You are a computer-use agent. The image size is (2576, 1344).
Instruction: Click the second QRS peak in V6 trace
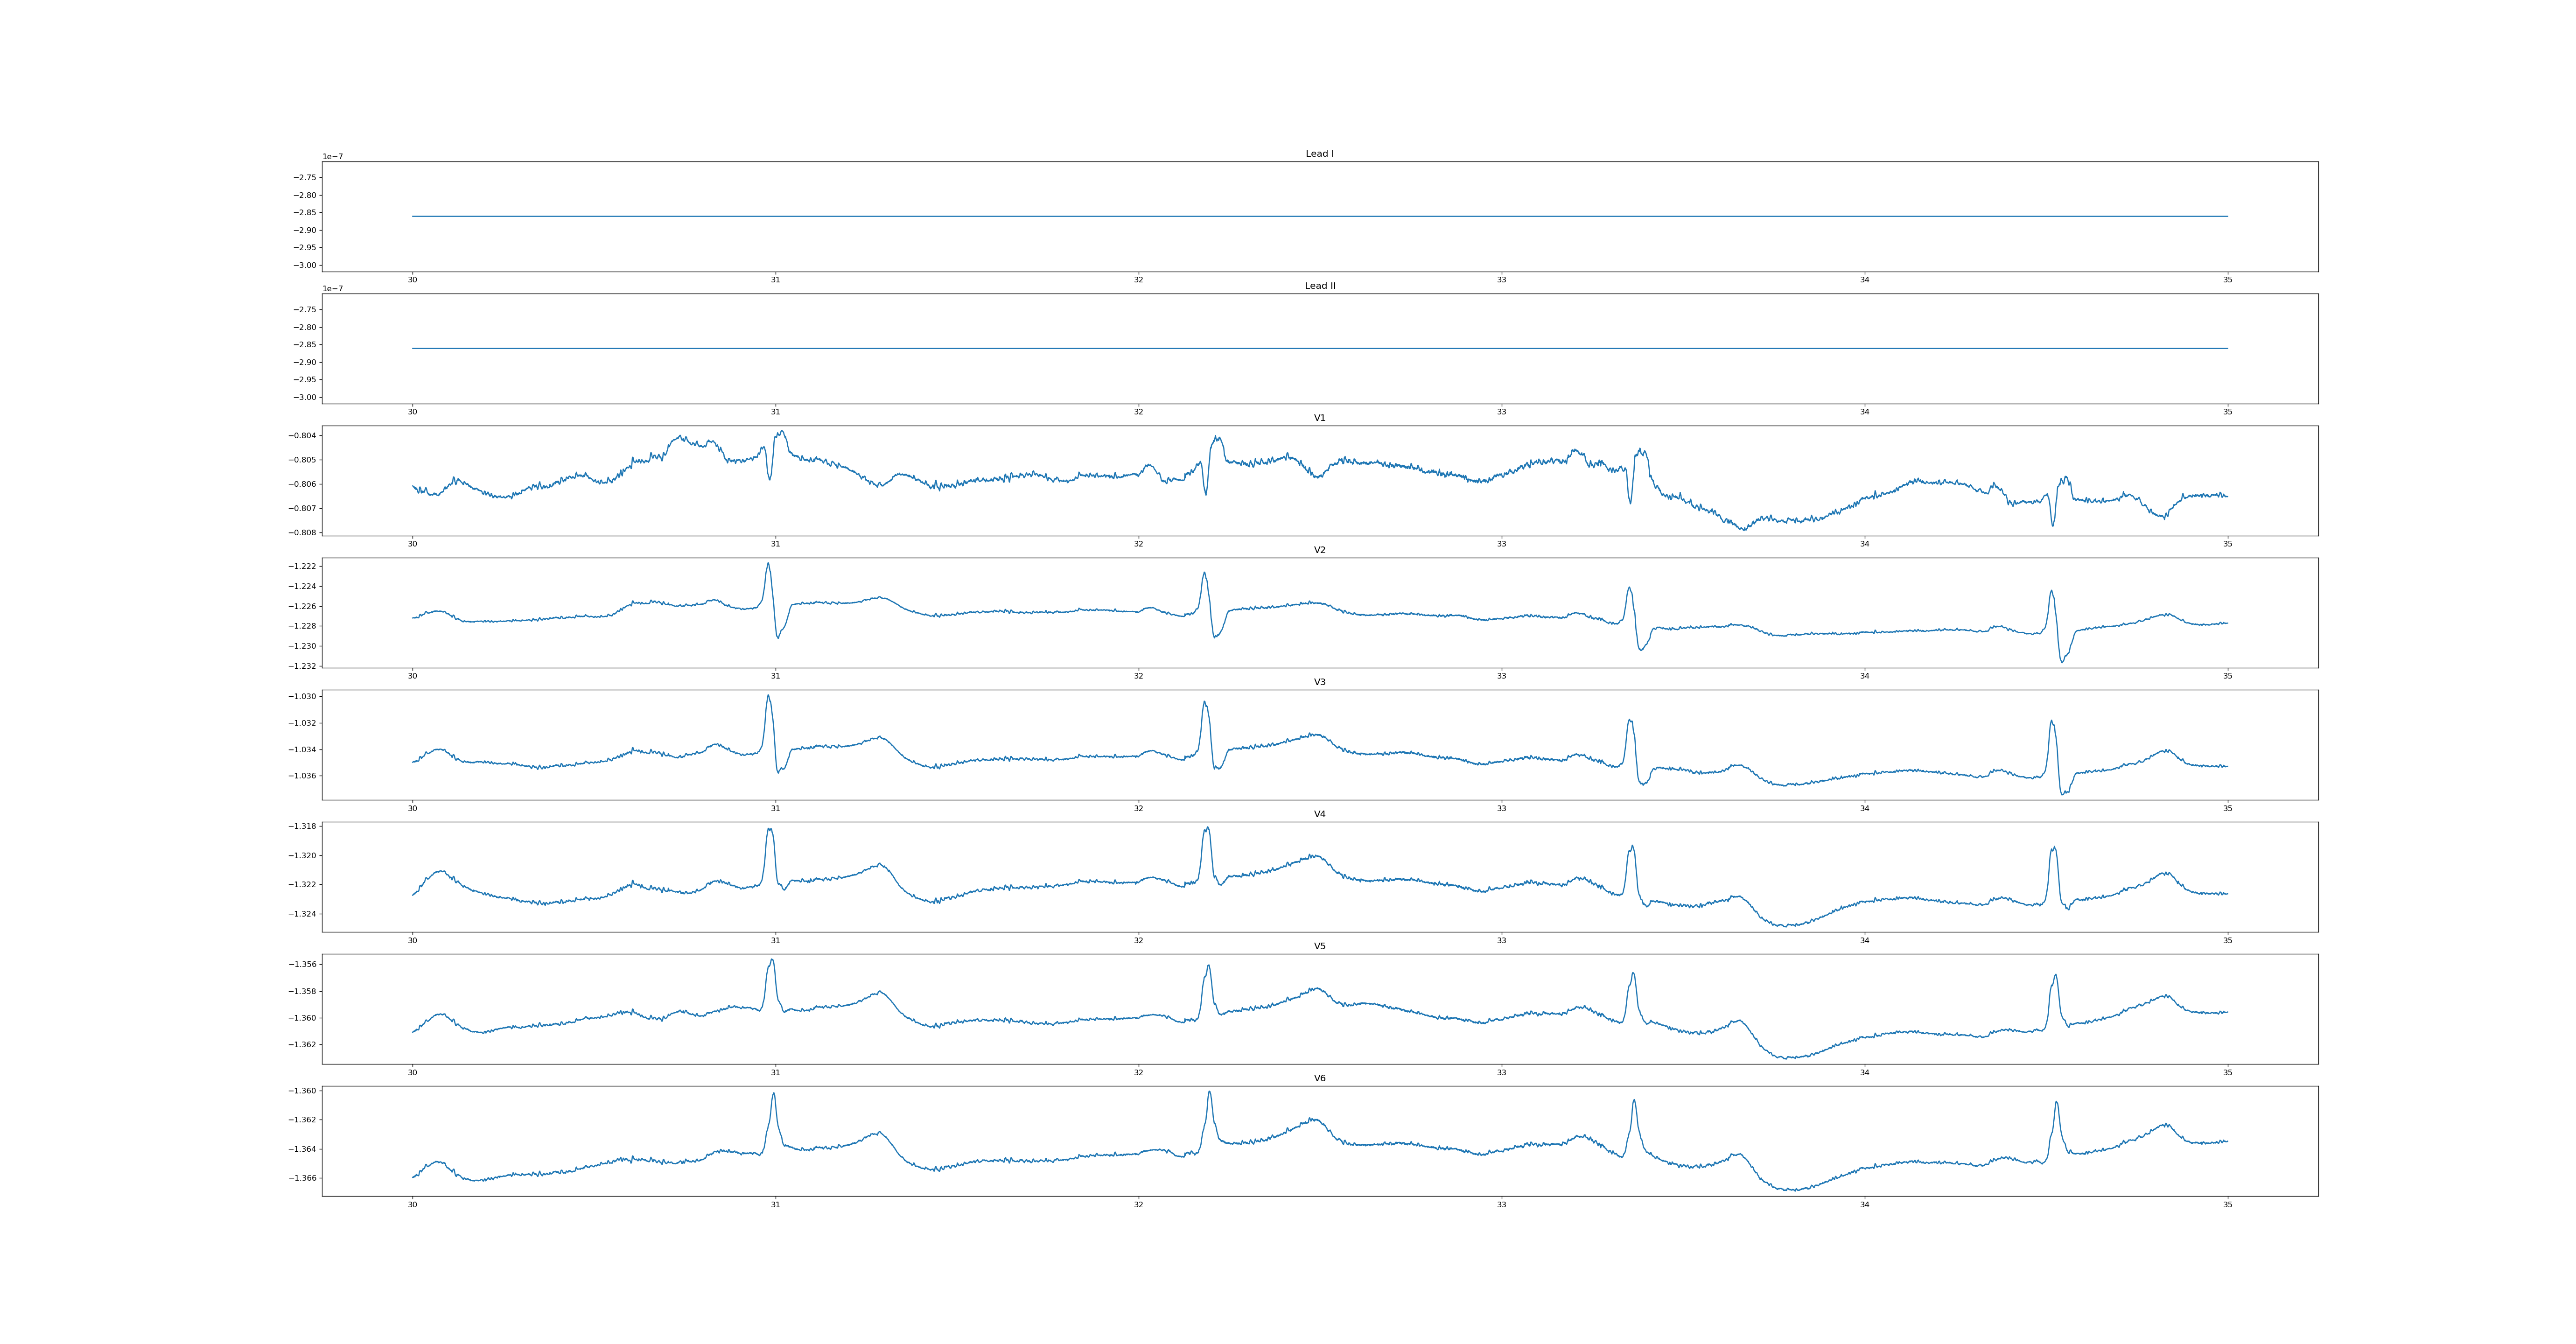(x=1209, y=1092)
